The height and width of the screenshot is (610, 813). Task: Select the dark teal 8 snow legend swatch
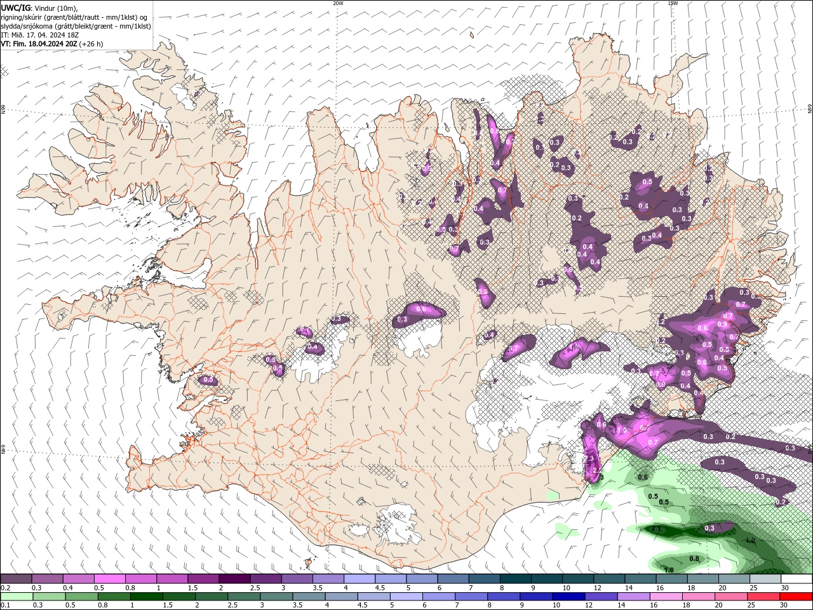516,579
